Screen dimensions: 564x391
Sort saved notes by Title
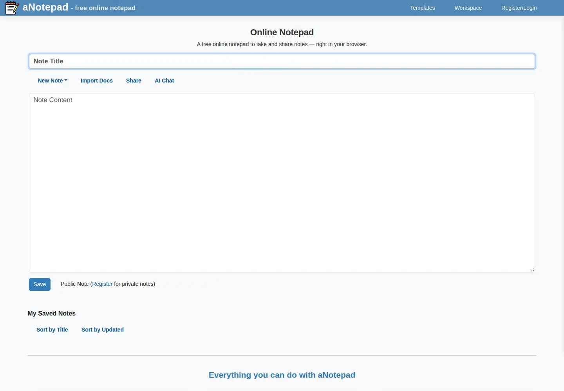[x=52, y=330]
